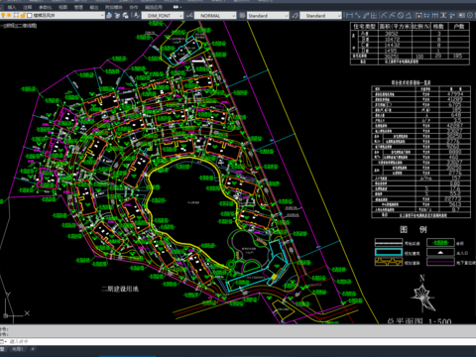Expand the first Standard table style dropdown
The width and height of the screenshot is (476, 357).
268,16
